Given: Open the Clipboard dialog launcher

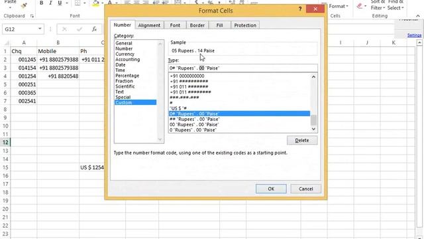Looking at the screenshot, I should coord(32,16).
